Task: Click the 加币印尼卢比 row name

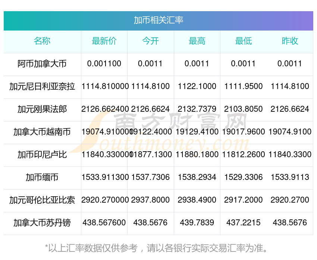Action: 42,155
